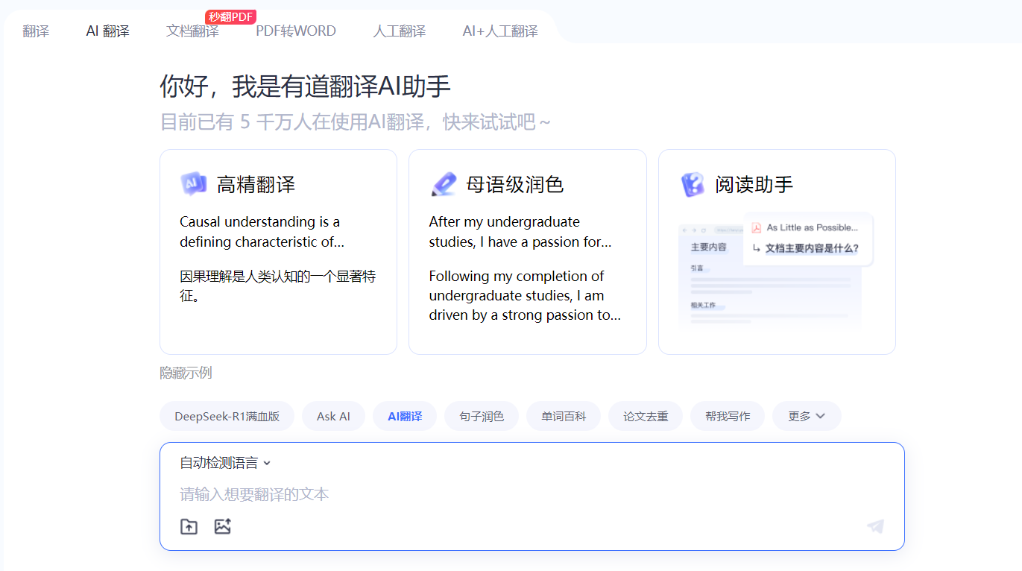The height and width of the screenshot is (571, 1022).
Task: Click the 阅读助手 document preview thumbnail
Action: 776,271
